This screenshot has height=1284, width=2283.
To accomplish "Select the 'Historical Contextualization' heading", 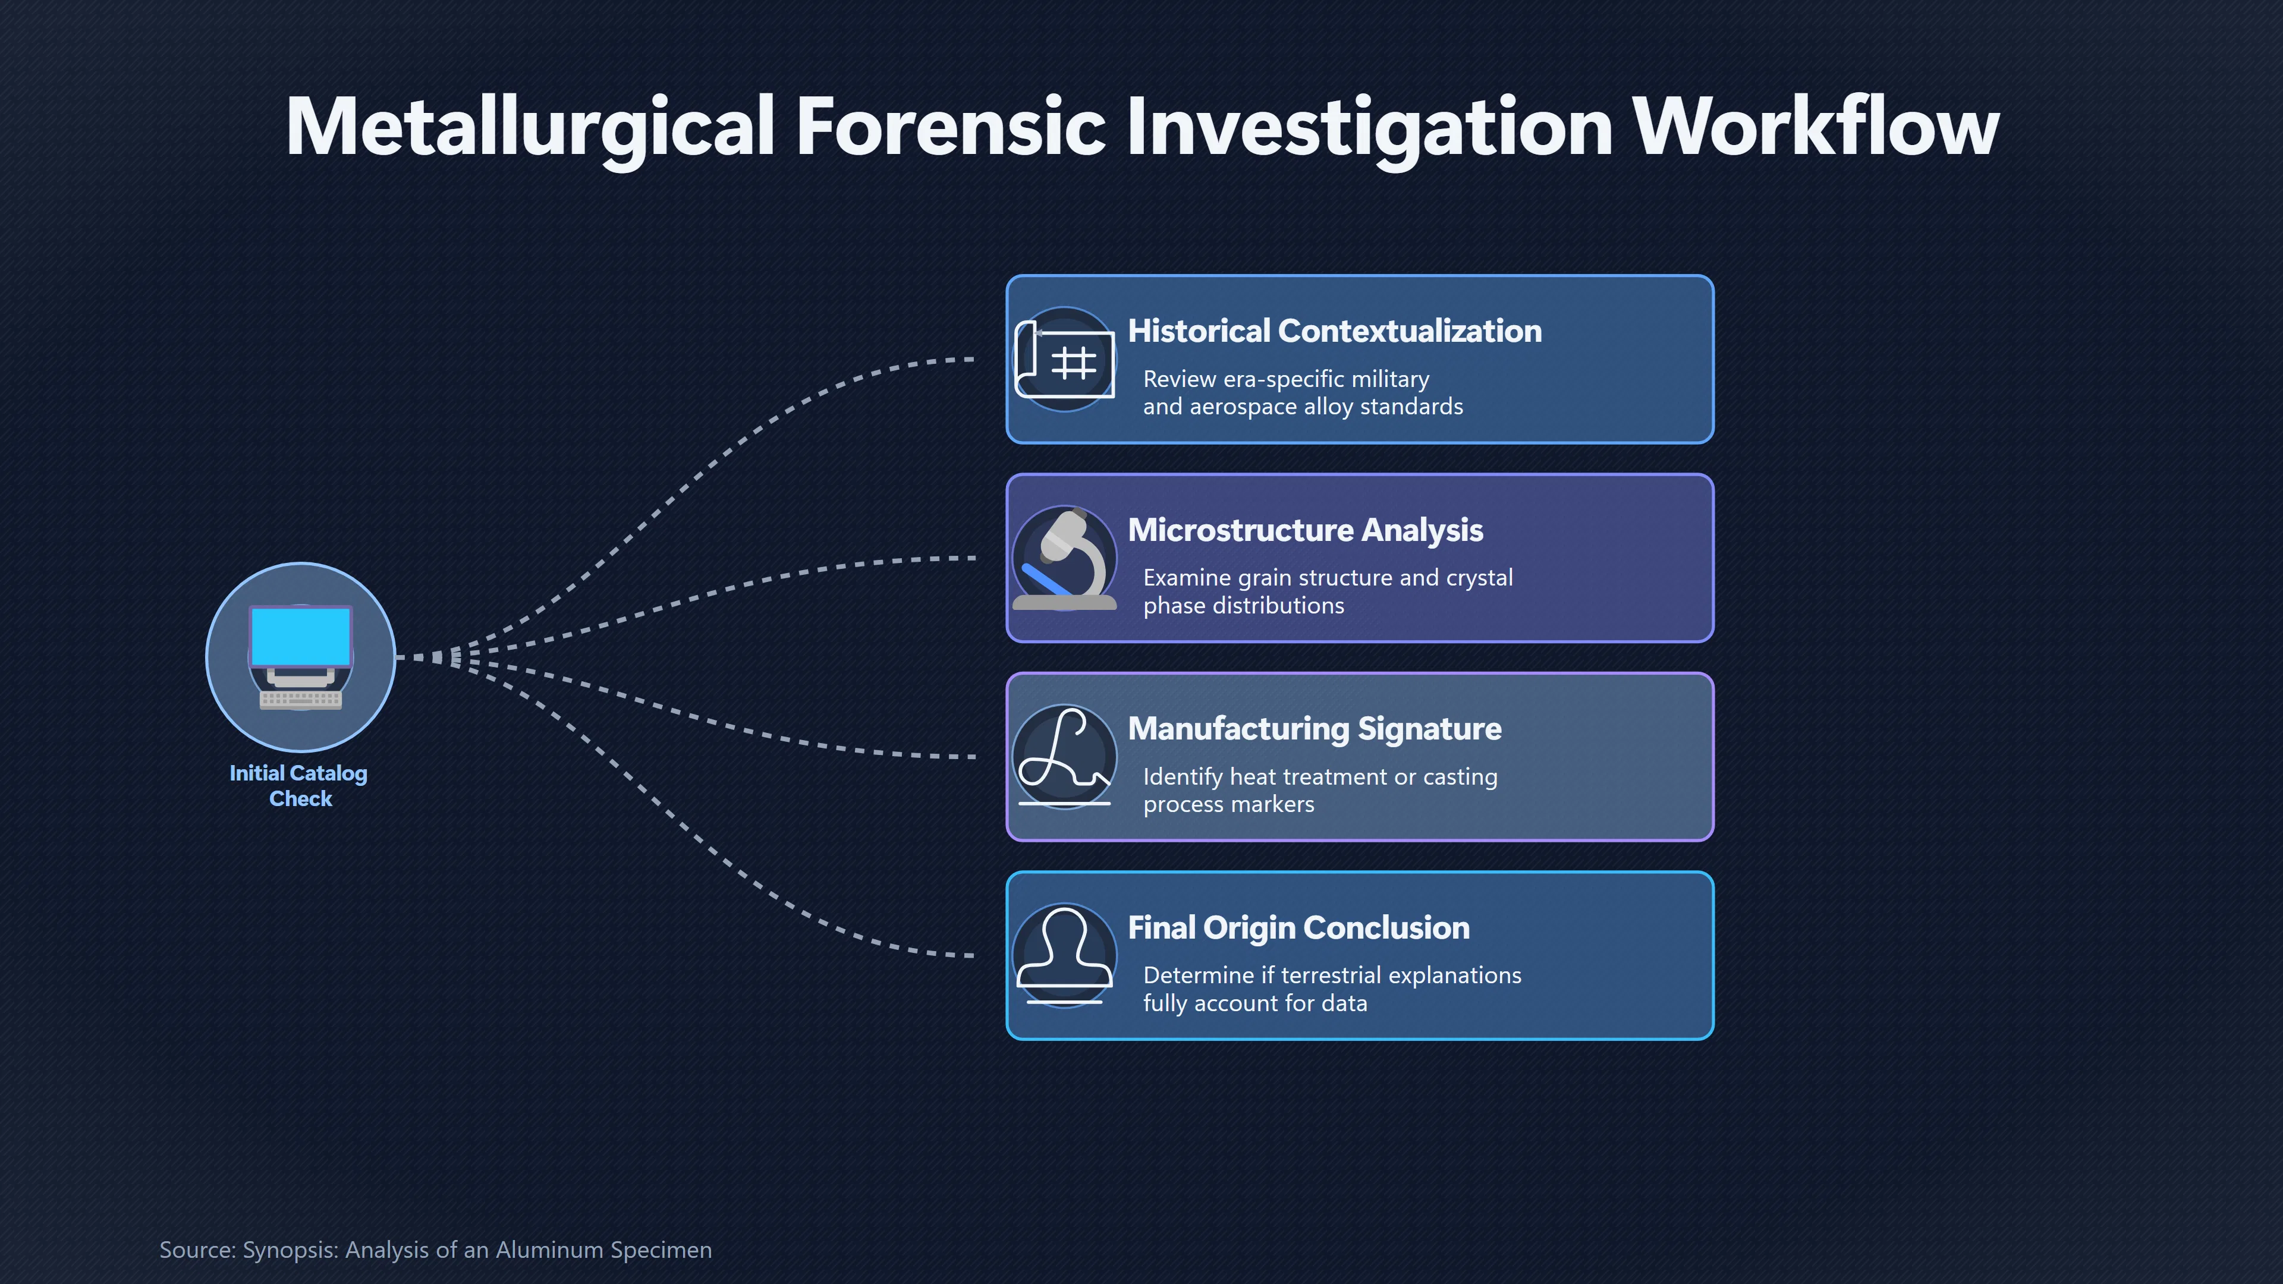I will click(1335, 331).
